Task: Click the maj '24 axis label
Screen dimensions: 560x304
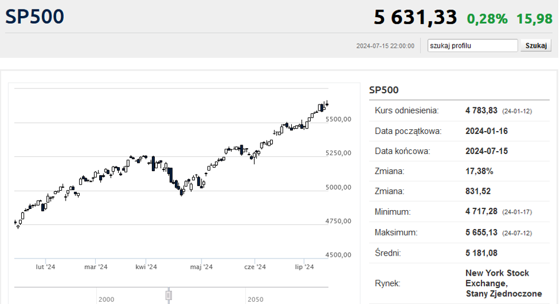Action: (201, 267)
